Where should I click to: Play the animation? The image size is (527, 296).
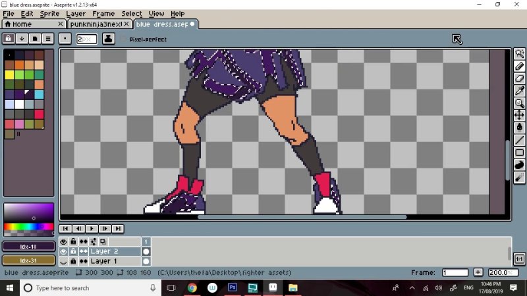coord(92,228)
